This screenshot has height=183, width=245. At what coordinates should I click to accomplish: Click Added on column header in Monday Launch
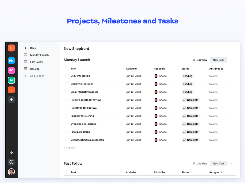click(132, 69)
